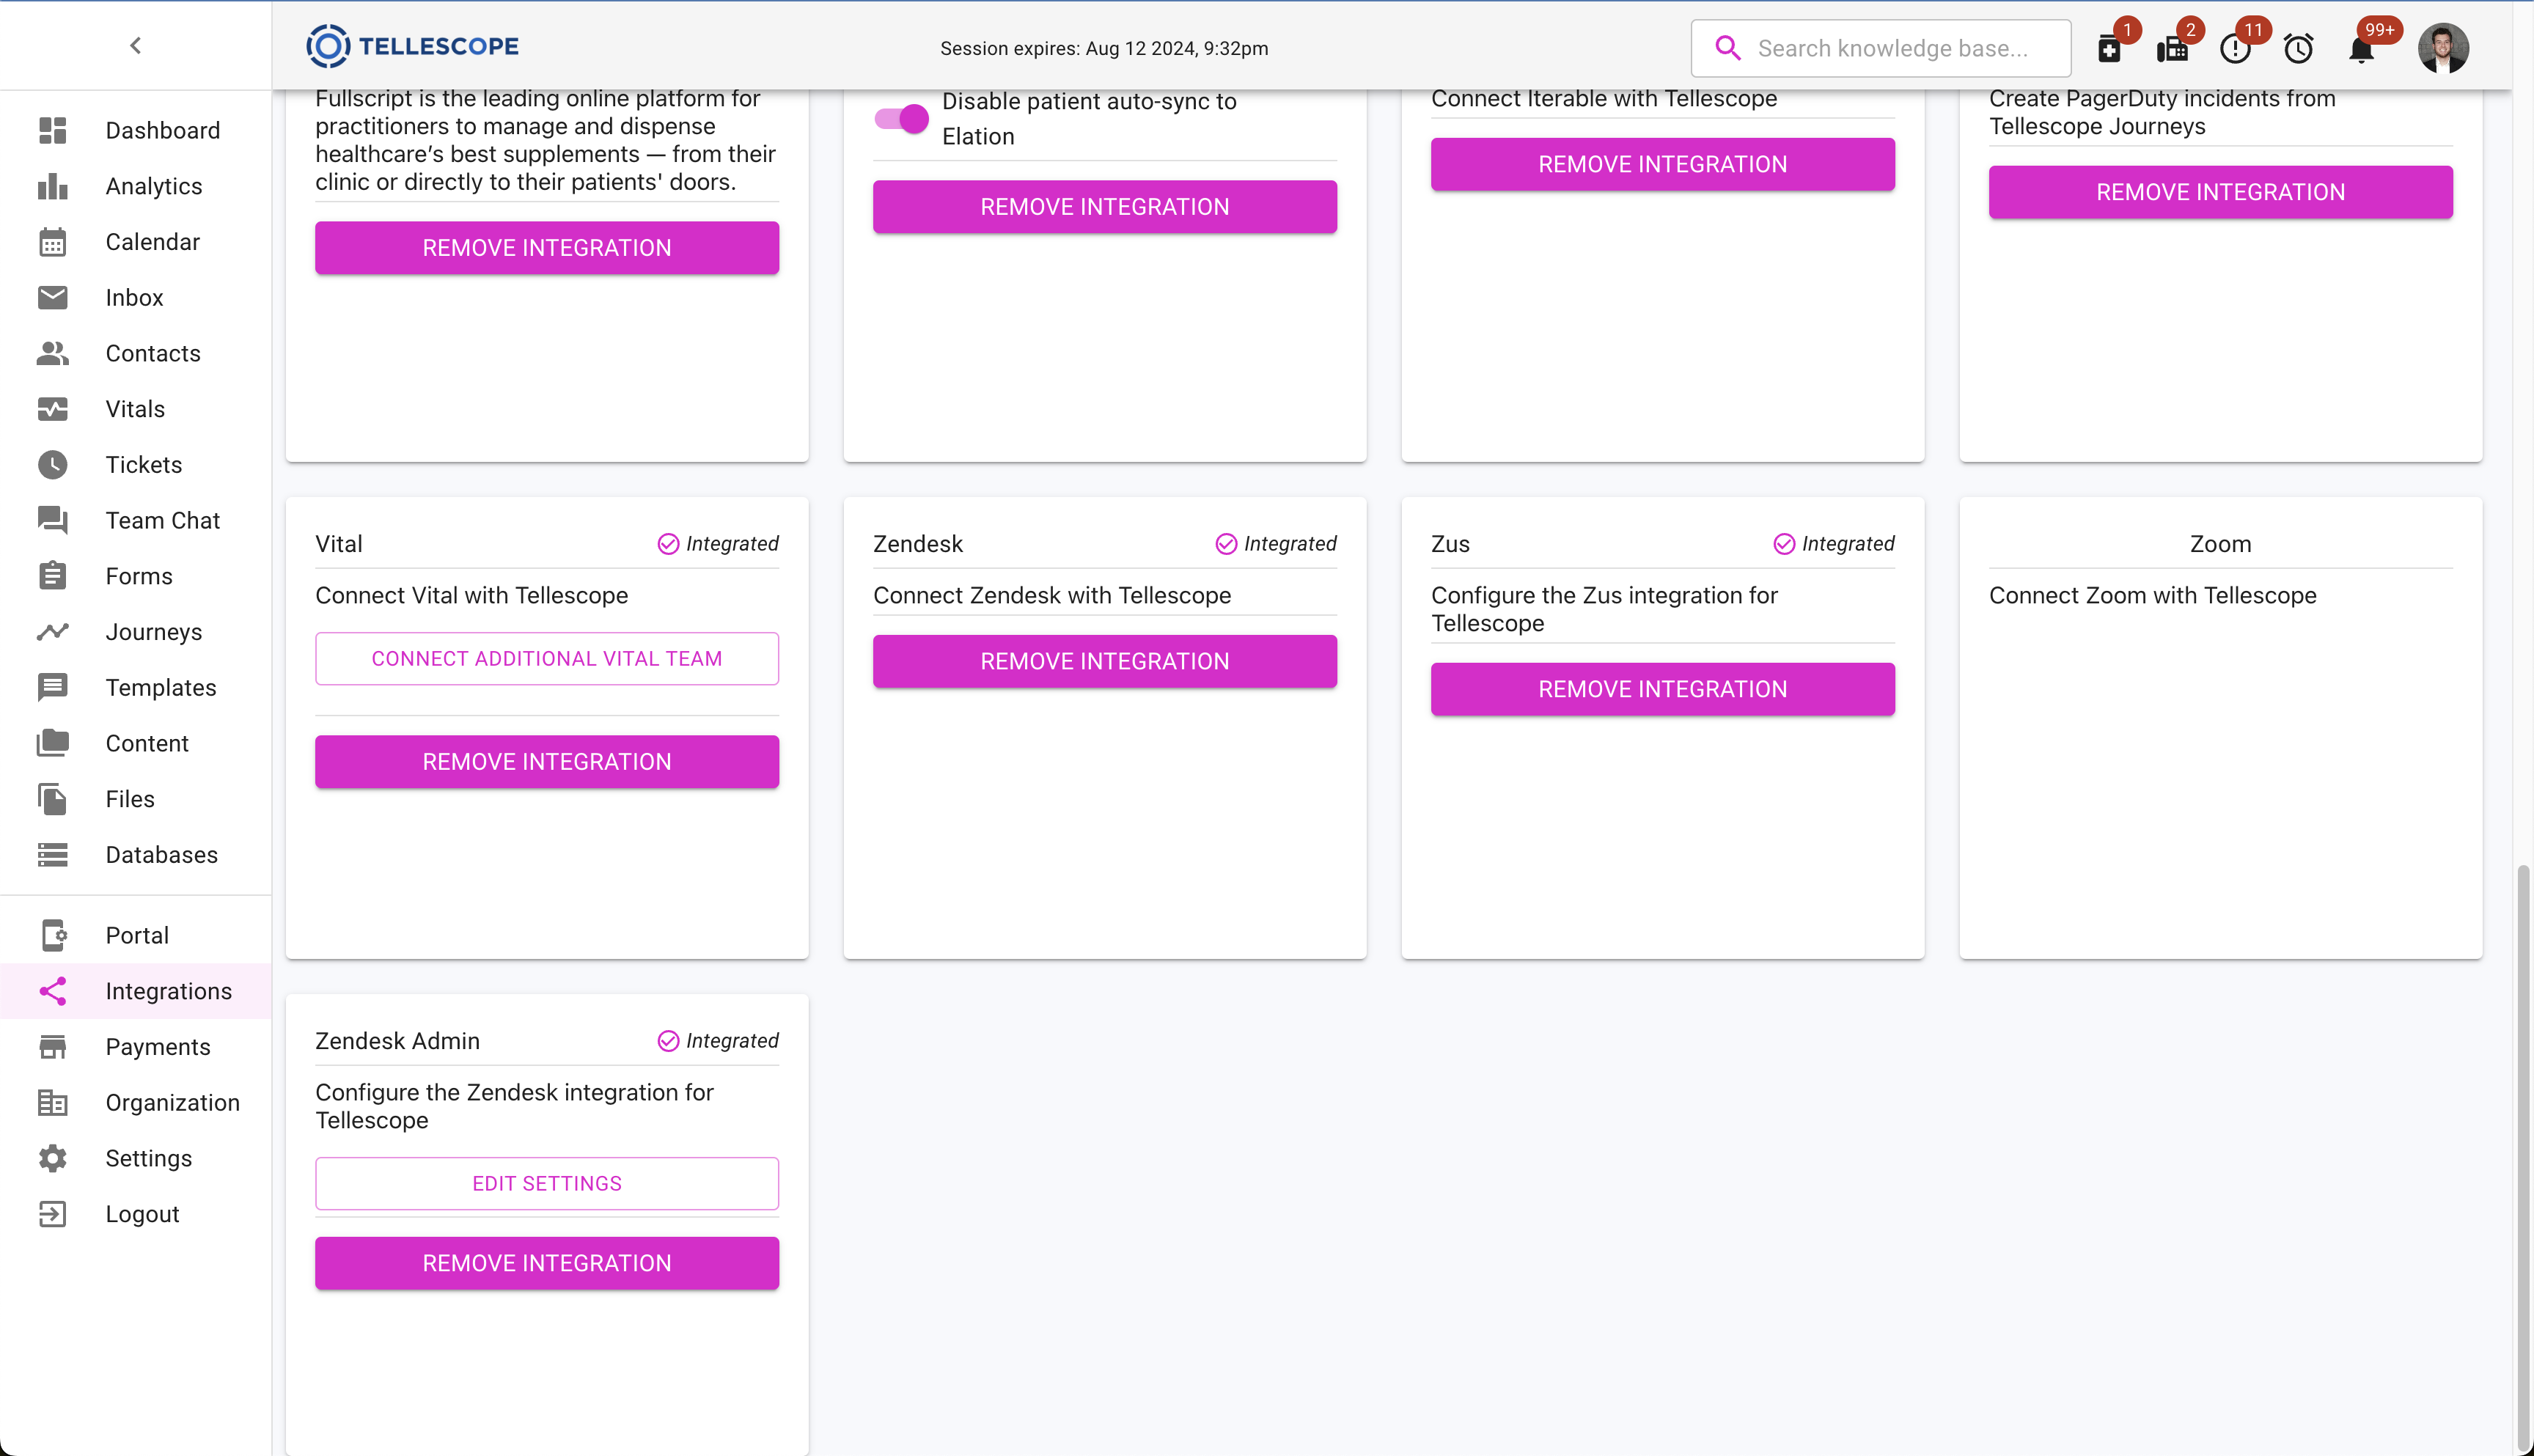The width and height of the screenshot is (2534, 1456).
Task: Open Calendar from sidebar menu
Action: point(153,242)
